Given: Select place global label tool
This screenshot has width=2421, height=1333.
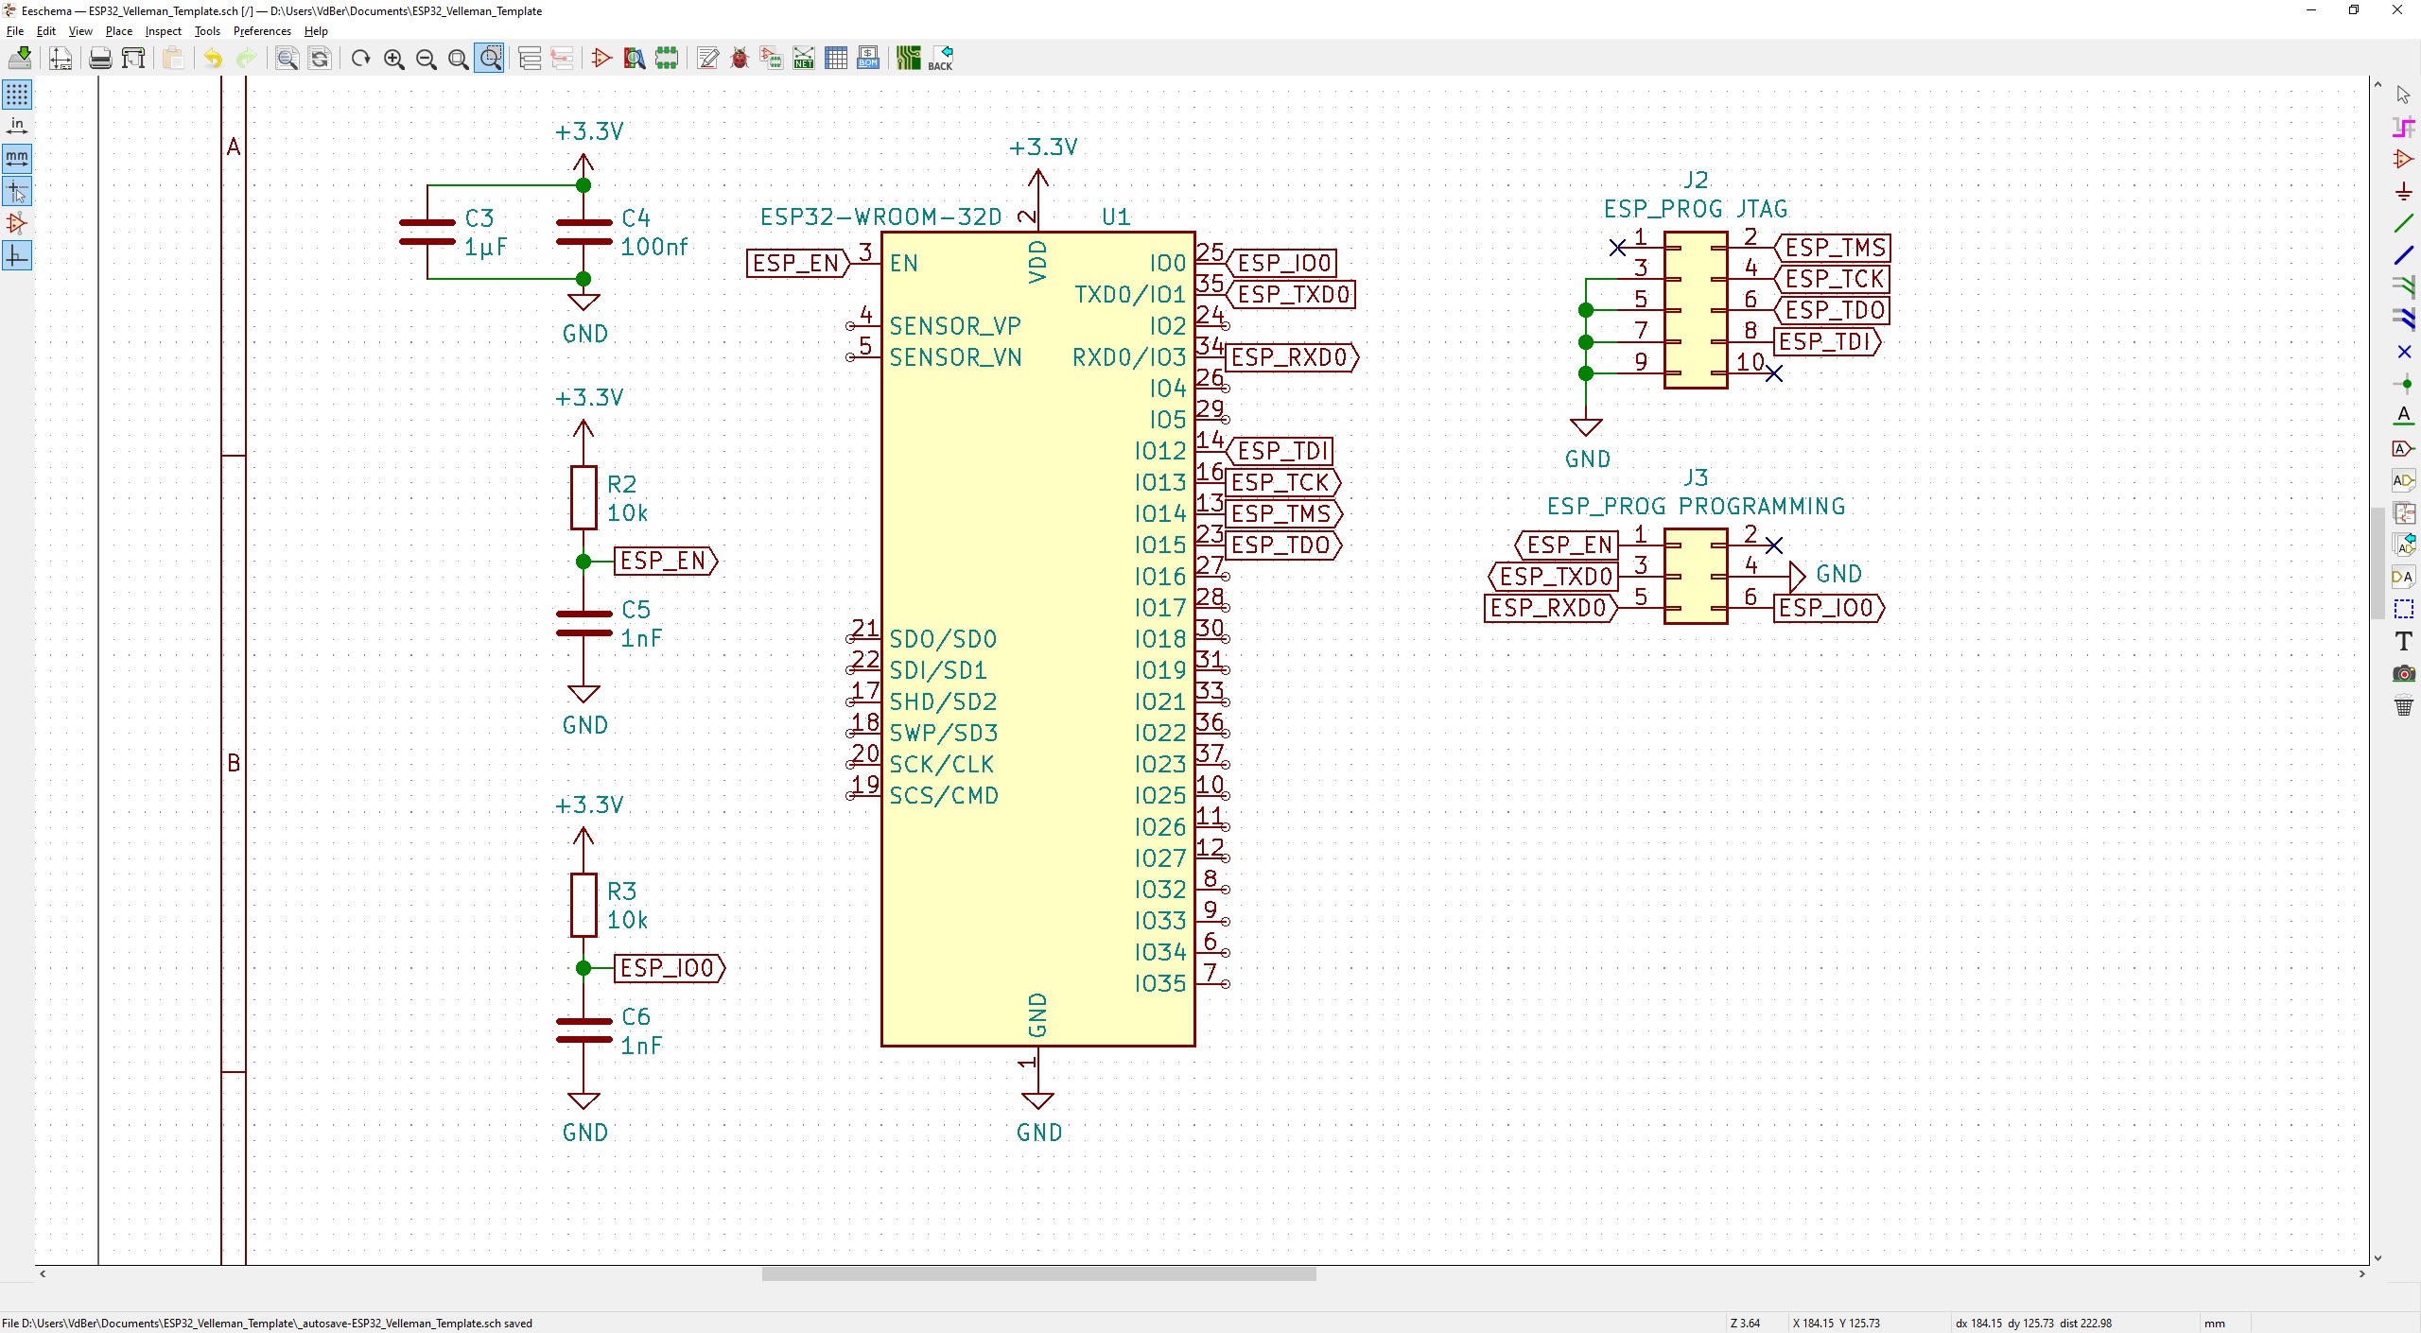Looking at the screenshot, I should (2403, 448).
